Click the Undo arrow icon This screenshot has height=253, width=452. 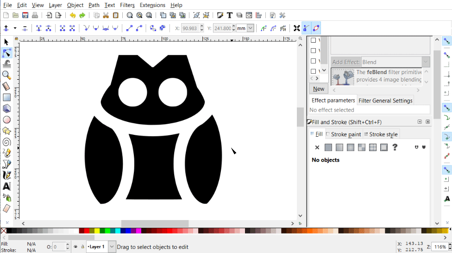click(73, 15)
